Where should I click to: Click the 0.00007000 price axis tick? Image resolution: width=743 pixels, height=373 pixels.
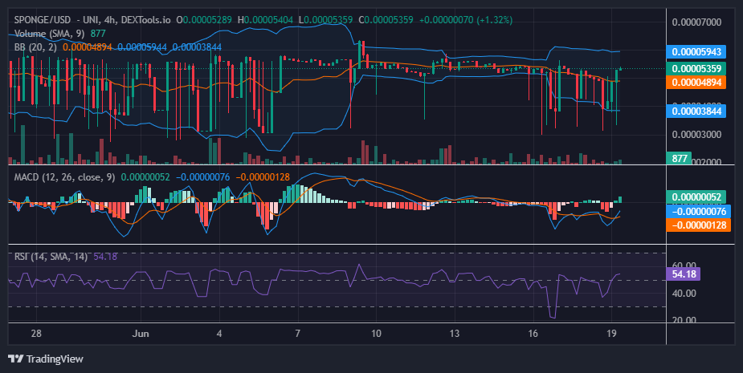696,22
